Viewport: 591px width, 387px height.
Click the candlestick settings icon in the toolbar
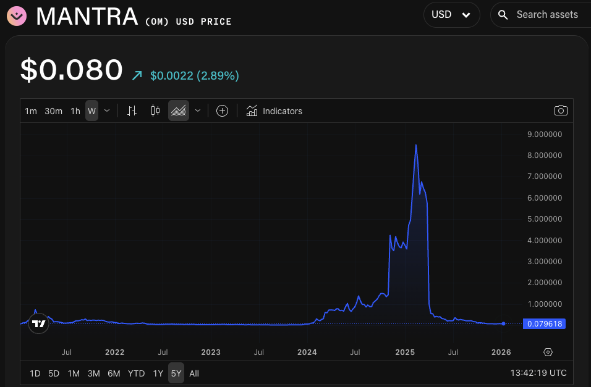point(155,110)
